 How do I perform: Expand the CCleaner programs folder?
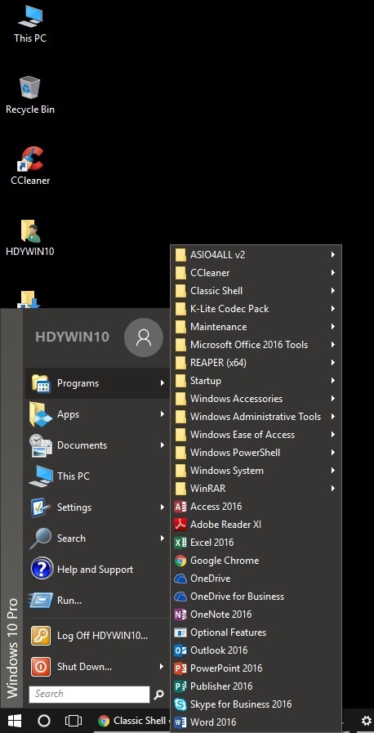click(x=256, y=273)
